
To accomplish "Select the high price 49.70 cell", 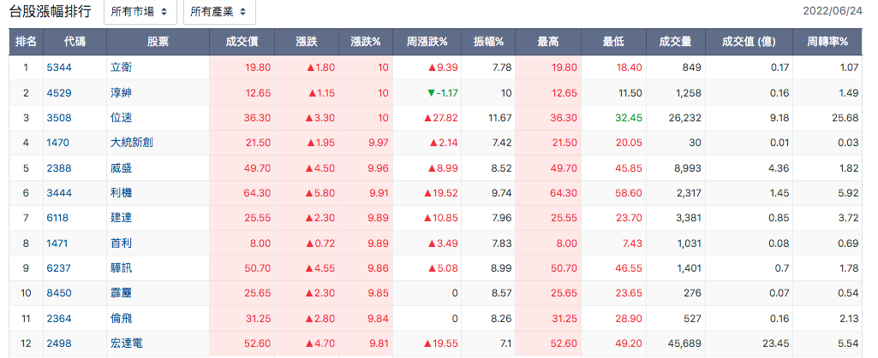I will tap(548, 168).
